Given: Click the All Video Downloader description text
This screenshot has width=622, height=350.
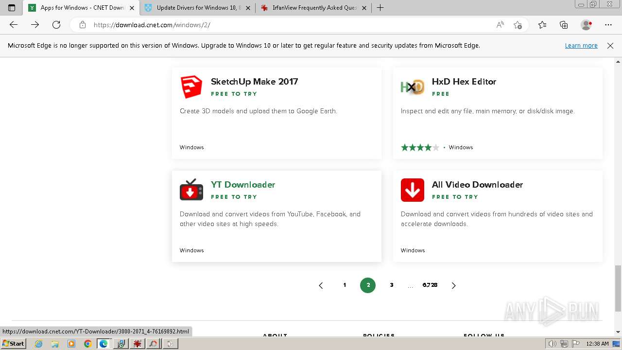Looking at the screenshot, I should [497, 219].
